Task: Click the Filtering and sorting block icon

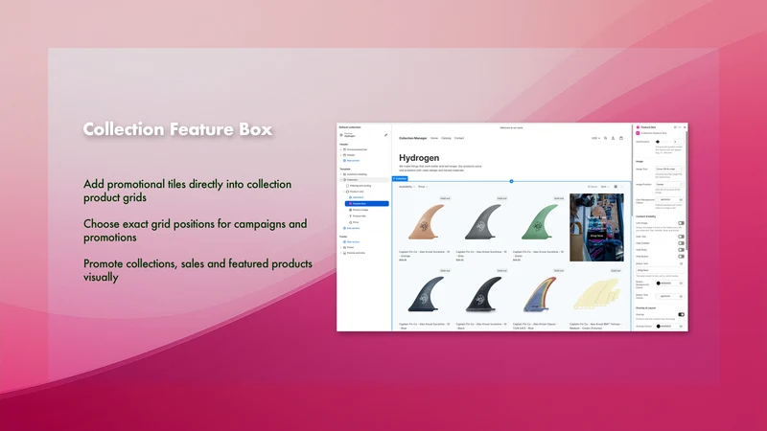Action: (347, 186)
